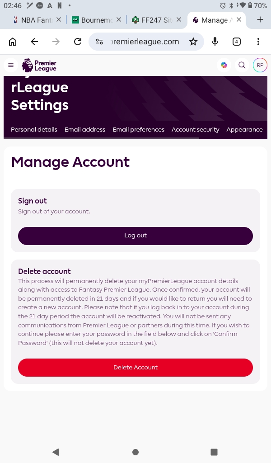Switch to the Personal details tab
Screen dimensions: 271x463
(x=34, y=129)
